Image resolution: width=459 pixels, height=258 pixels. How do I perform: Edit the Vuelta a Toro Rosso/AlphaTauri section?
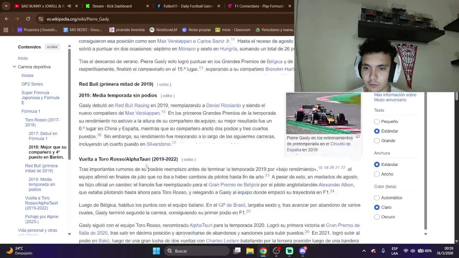coord(189,159)
